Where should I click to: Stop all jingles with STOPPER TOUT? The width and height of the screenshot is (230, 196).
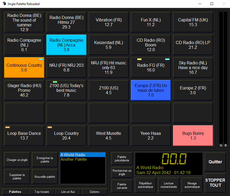click(x=215, y=183)
